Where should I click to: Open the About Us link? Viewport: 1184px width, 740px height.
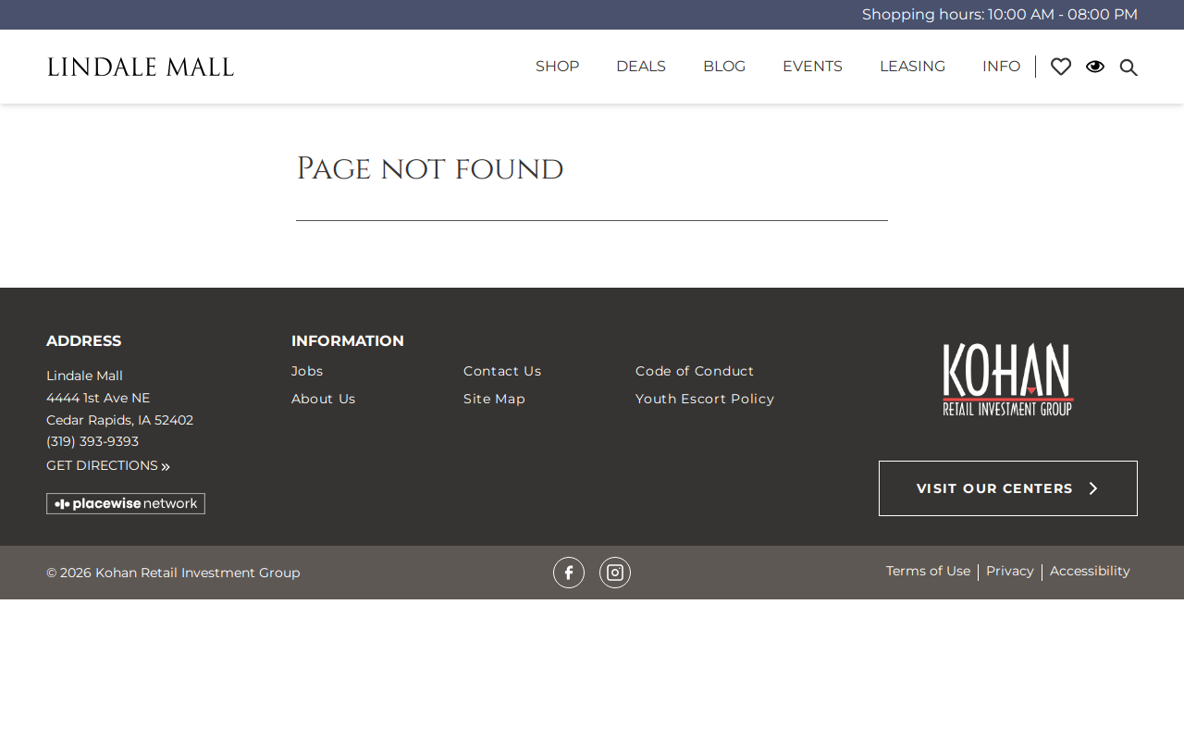point(324,399)
